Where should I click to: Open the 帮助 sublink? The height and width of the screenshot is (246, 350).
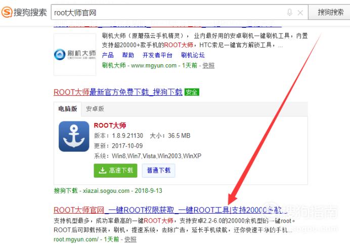[128, 55]
